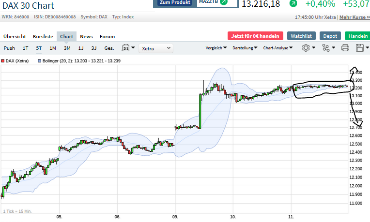Expand the Vergleich dropdown menu
The width and height of the screenshot is (370, 222).
pos(216,48)
